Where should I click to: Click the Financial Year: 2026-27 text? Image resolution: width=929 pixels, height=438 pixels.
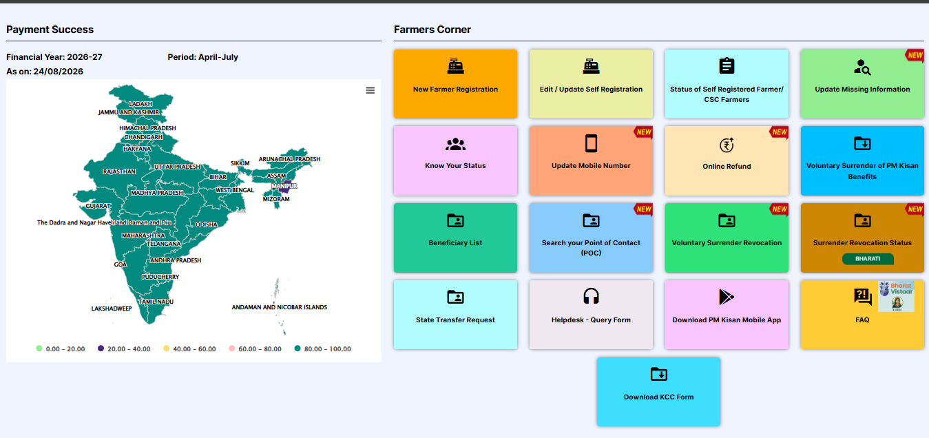[x=54, y=57]
